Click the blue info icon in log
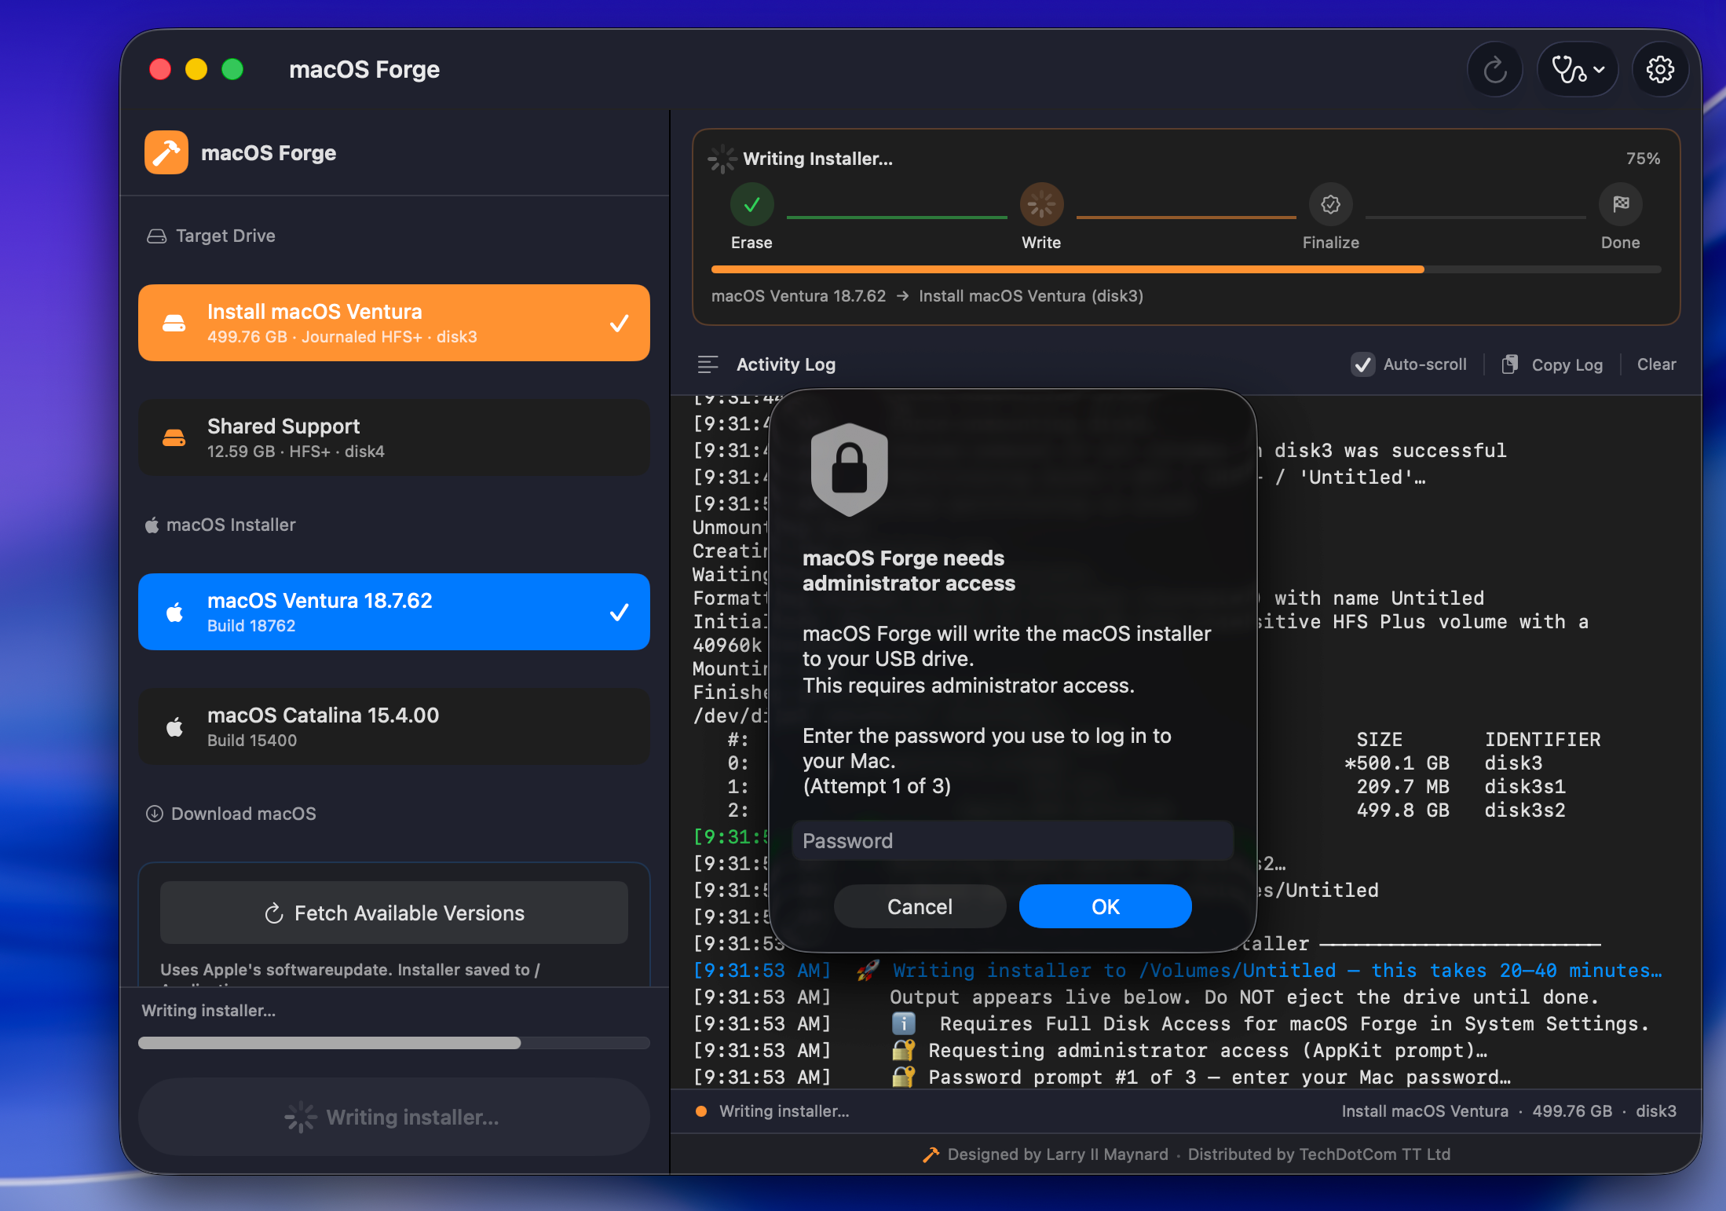 pyautogui.click(x=903, y=1023)
